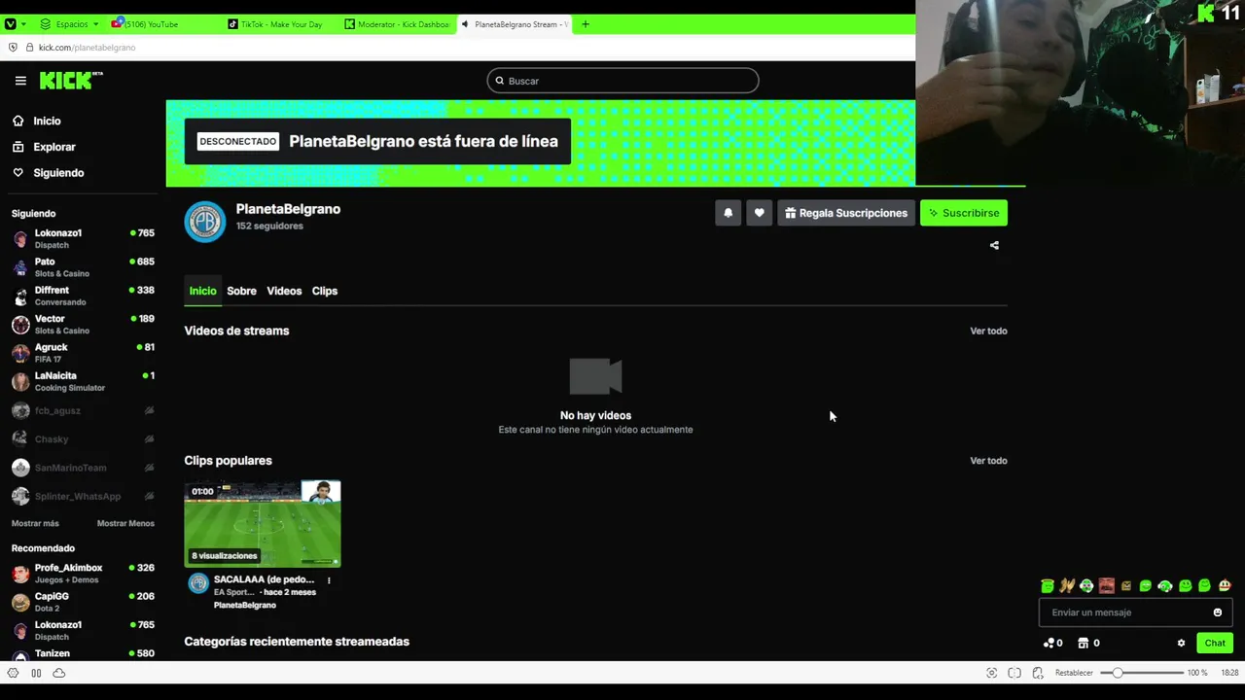Open offline fcb_agusz channel
The height and width of the screenshot is (700, 1245).
click(x=83, y=410)
